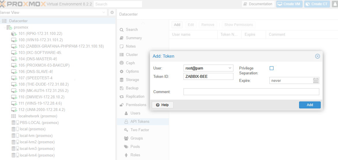Click the Ceph icon
Viewport: 338px width, 160px height.
pos(122,63)
